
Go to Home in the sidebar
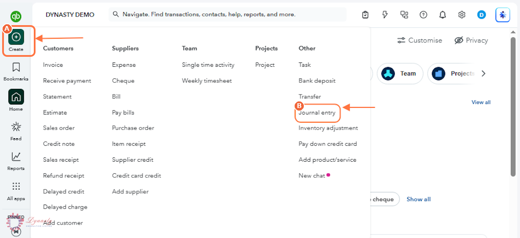coord(16,101)
